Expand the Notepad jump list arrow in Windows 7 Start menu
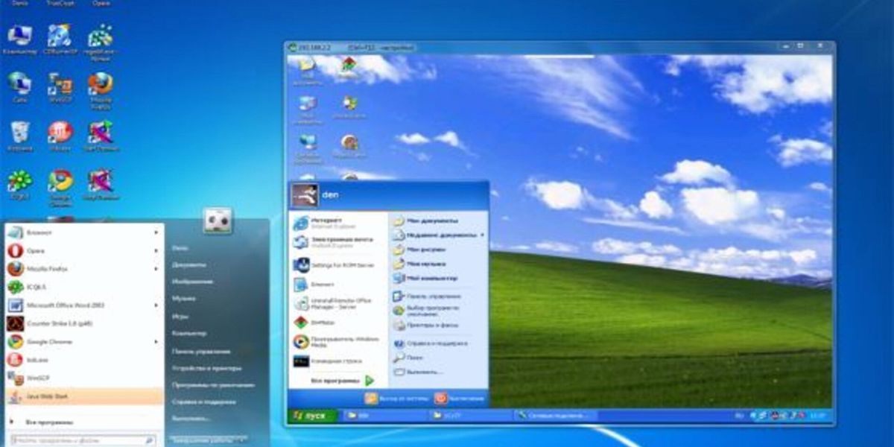This screenshot has height=447, width=894. [156, 232]
